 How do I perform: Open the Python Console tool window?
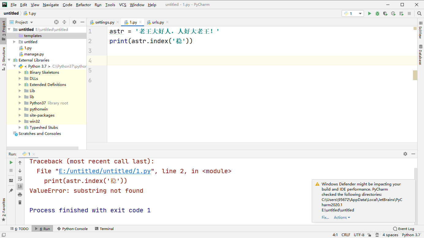[x=72, y=229]
